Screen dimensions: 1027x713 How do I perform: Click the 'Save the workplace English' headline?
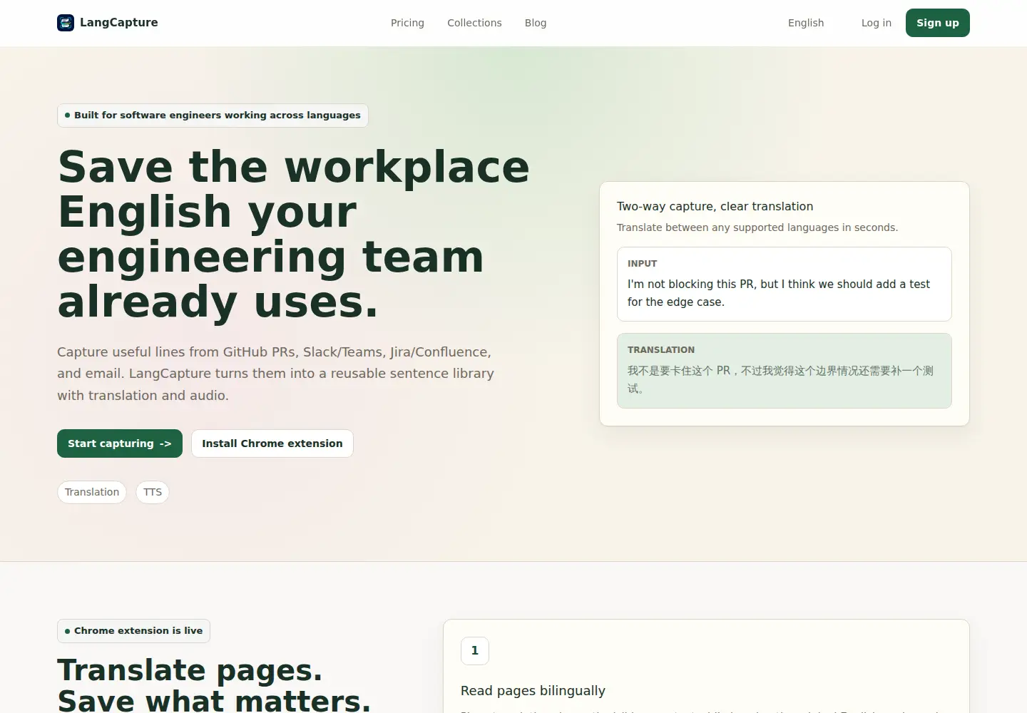coord(294,235)
